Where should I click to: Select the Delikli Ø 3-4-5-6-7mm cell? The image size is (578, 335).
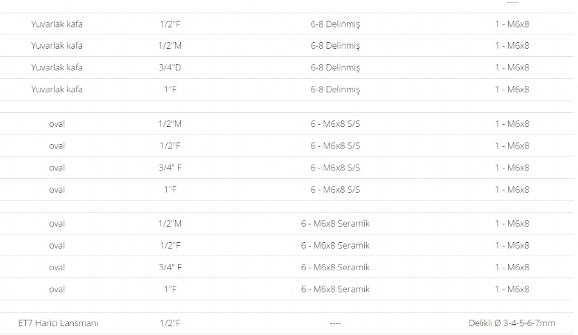pos(512,323)
